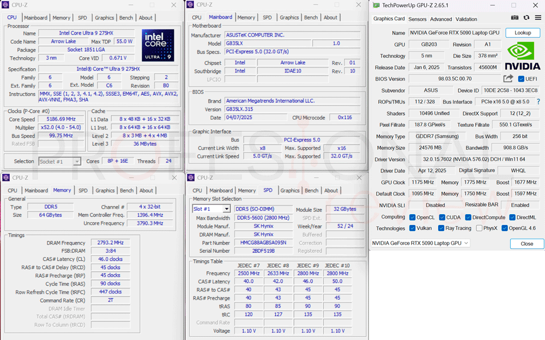The height and width of the screenshot is (340, 545).
Task: Click the DDR5-5600 (2800 MHz) max bandwidth value
Action: 263,218
